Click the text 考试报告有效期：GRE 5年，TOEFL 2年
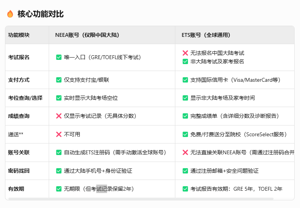 236,189
